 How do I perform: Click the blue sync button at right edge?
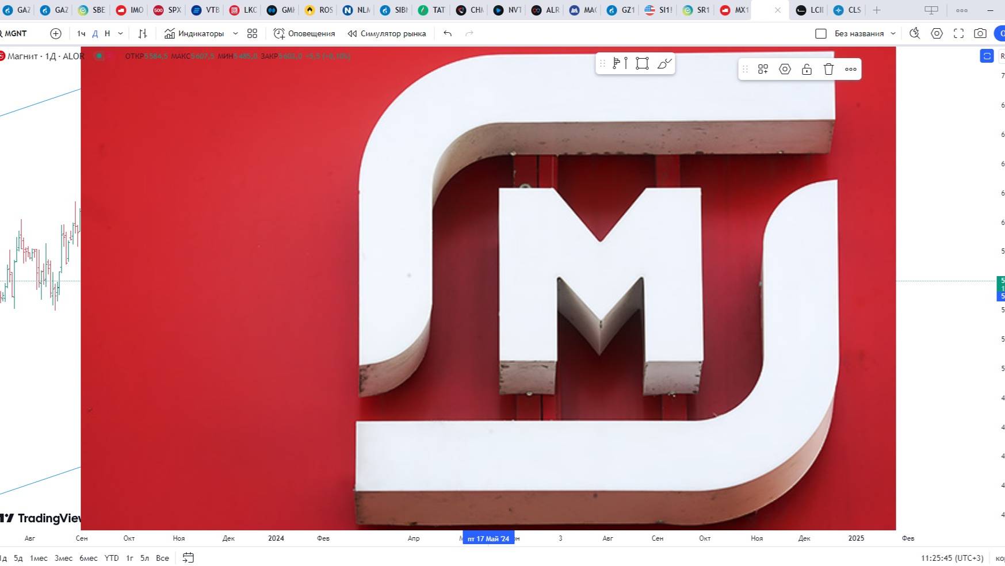tap(987, 56)
